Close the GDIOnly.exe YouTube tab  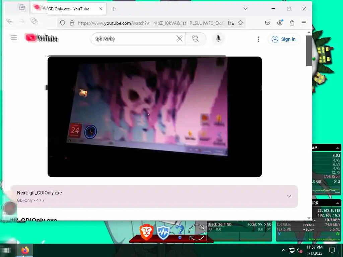point(100,9)
